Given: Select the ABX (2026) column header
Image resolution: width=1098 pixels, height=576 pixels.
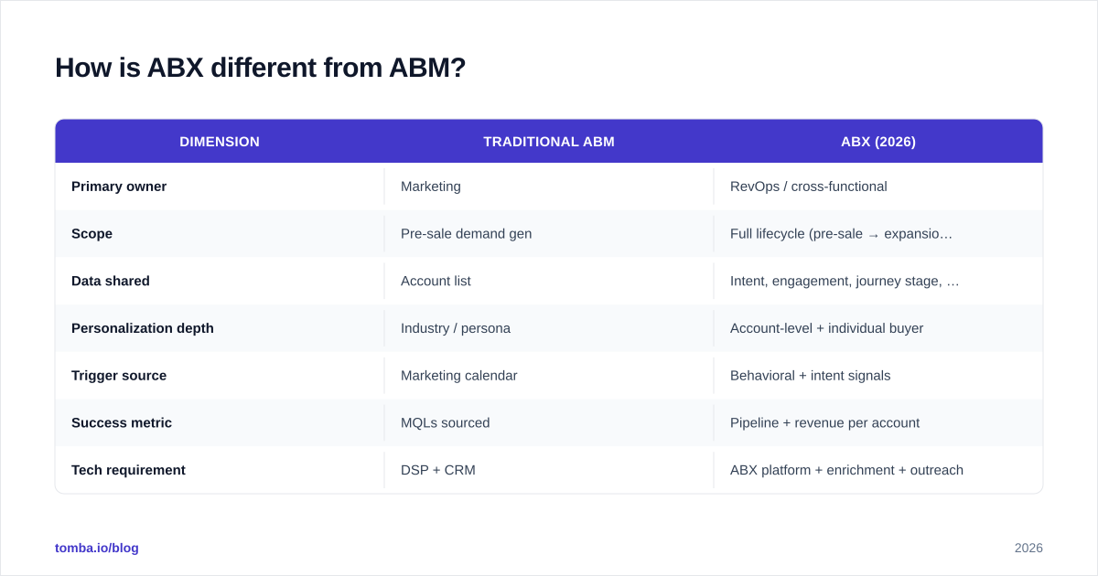Looking at the screenshot, I should tap(878, 142).
